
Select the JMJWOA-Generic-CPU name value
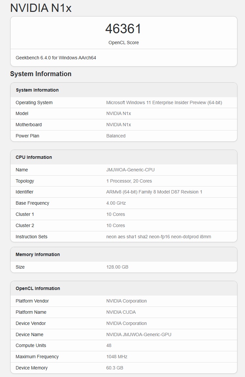click(x=130, y=170)
